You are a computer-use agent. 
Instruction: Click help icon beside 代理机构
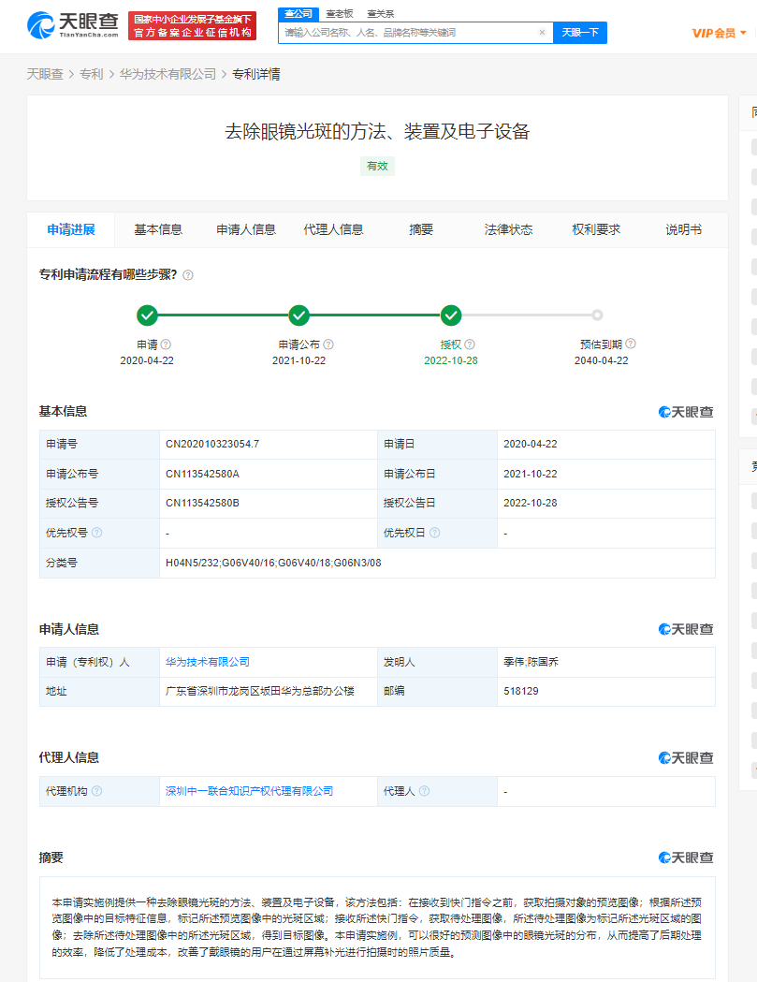(x=97, y=791)
